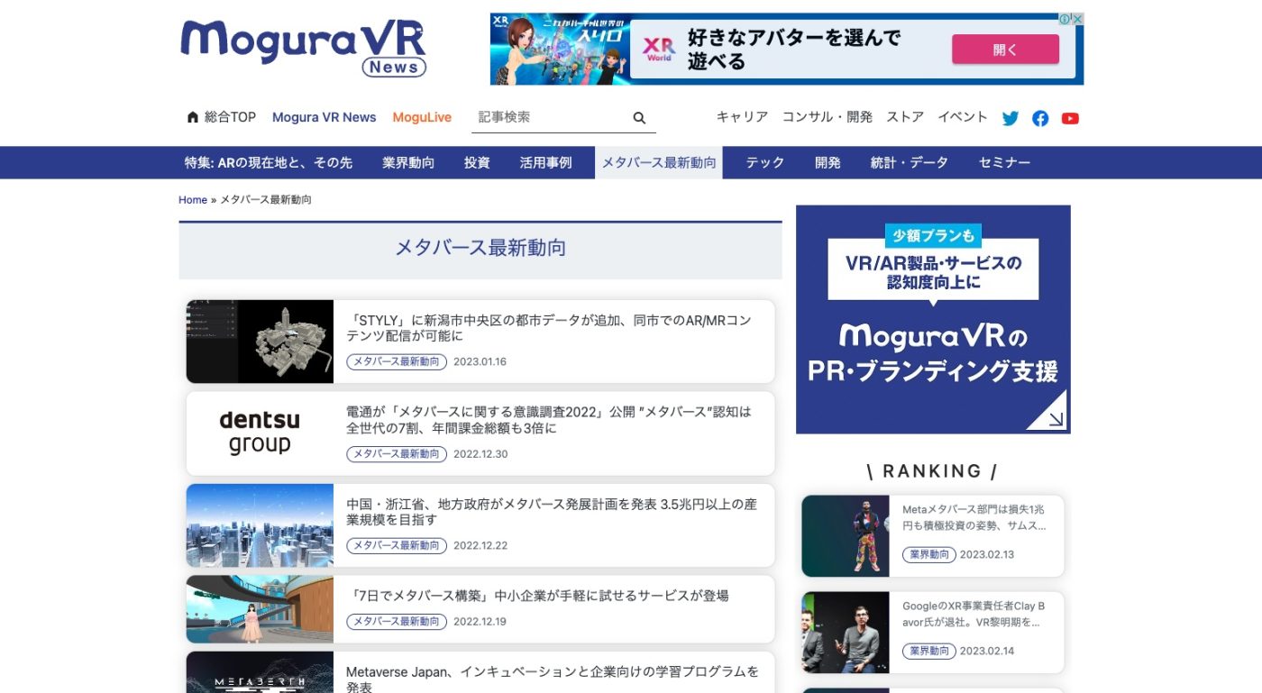Screen dimensions: 1262x693
Task: Click the ad info icon on banner
Action: coord(1065,19)
